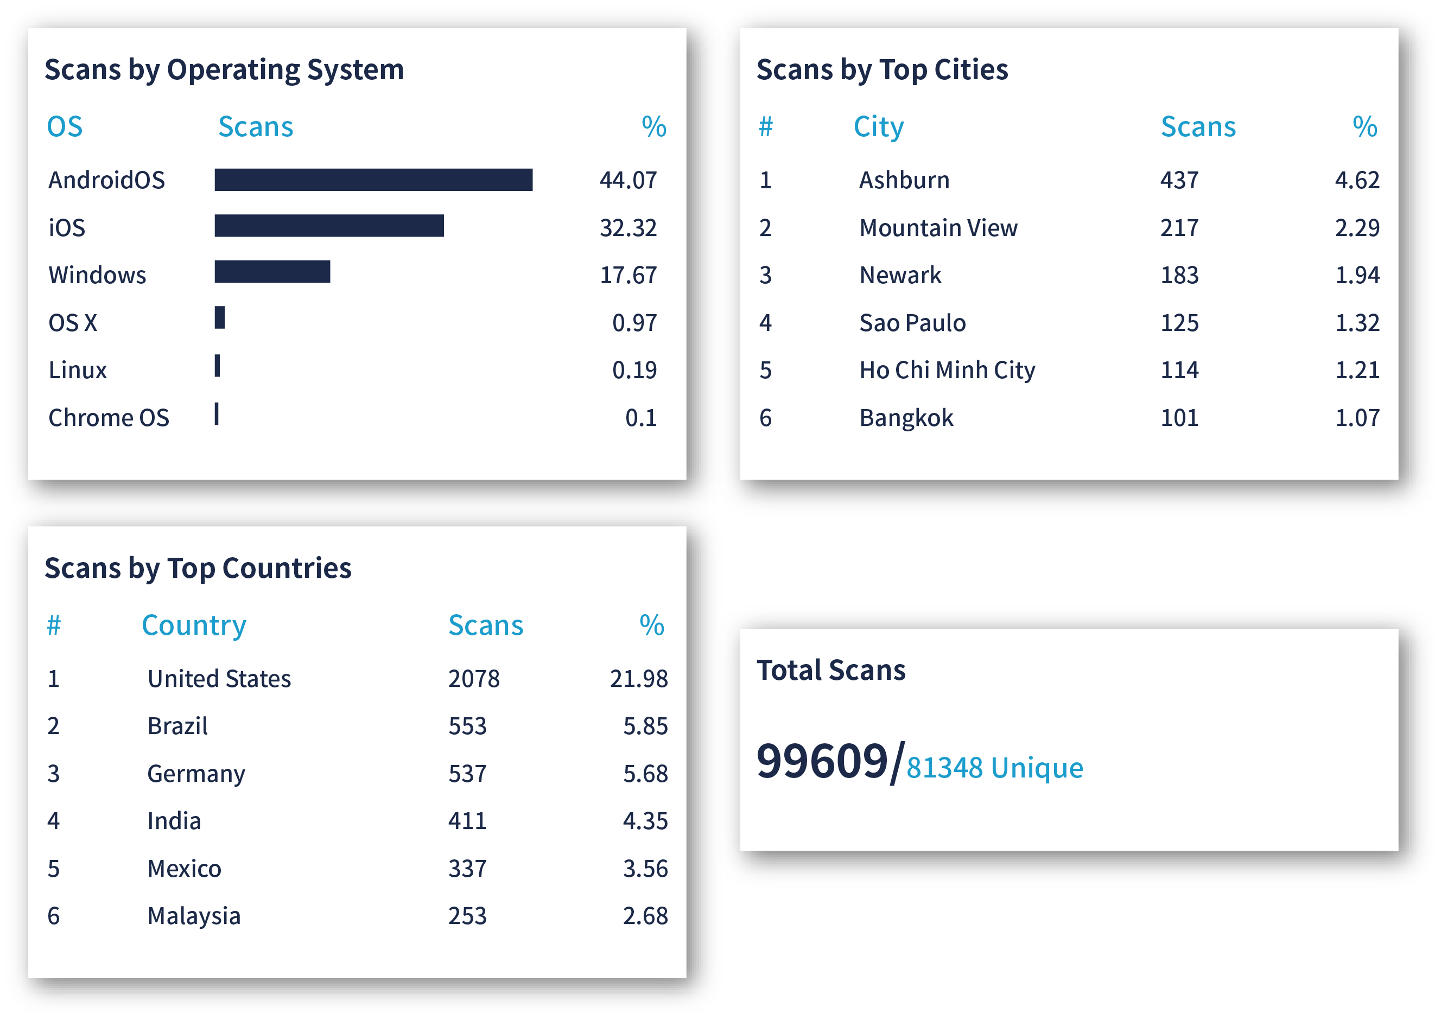This screenshot has width=1441, height=1020.
Task: Click the iOS scans bar
Action: coord(328,226)
